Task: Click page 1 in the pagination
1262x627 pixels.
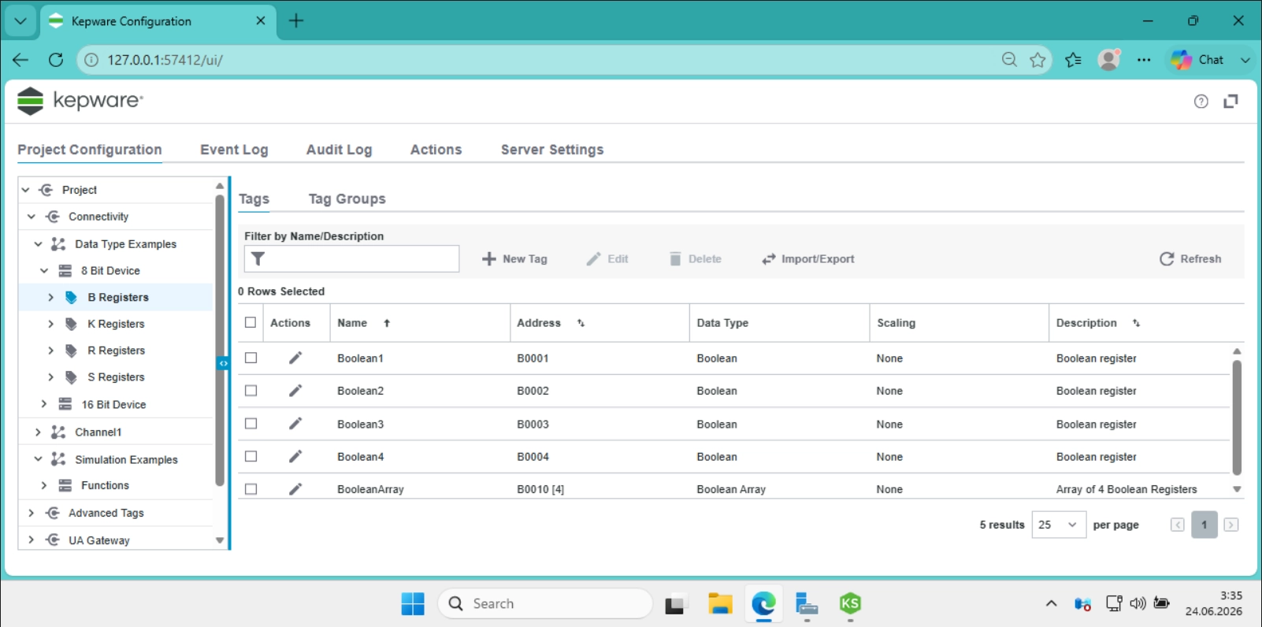Action: point(1204,525)
